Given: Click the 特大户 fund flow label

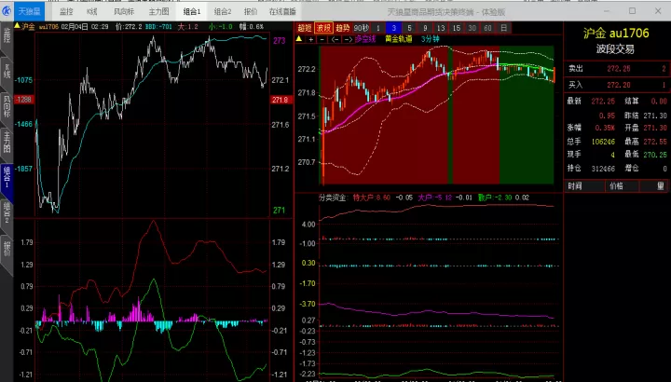Looking at the screenshot, I should pos(372,198).
